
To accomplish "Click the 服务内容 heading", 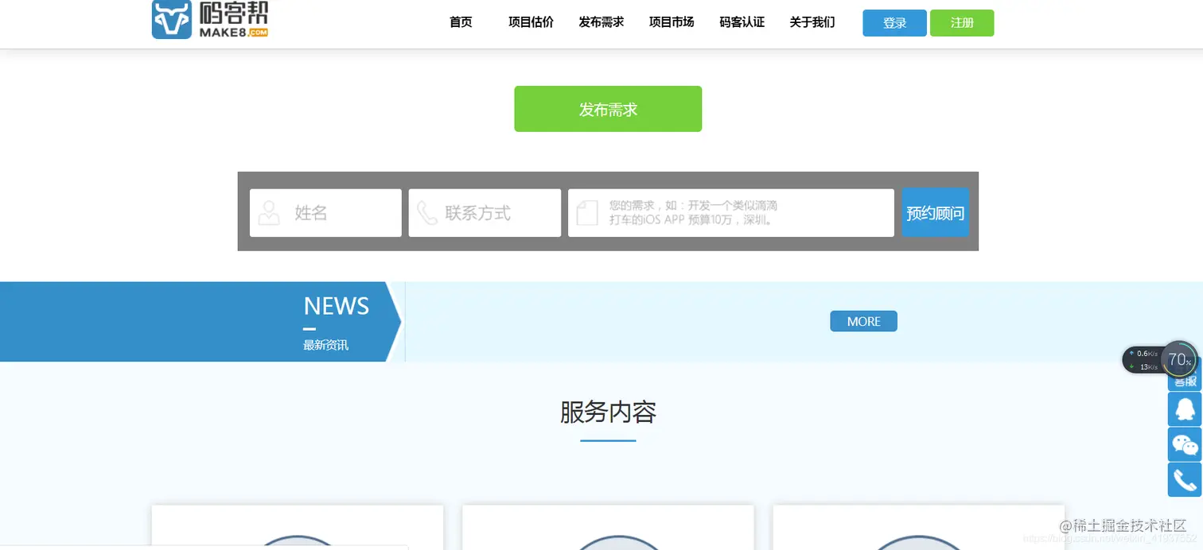I will [x=608, y=412].
